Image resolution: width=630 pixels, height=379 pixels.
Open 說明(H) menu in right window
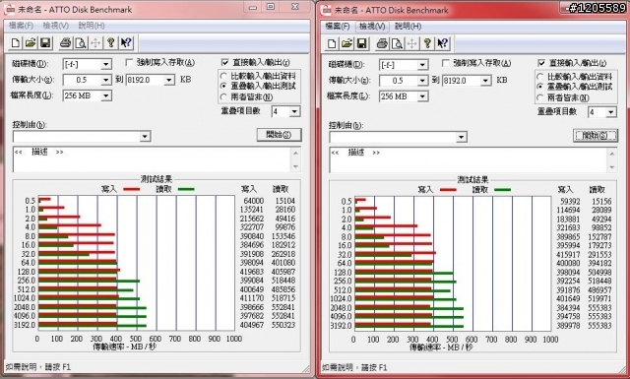408,27
